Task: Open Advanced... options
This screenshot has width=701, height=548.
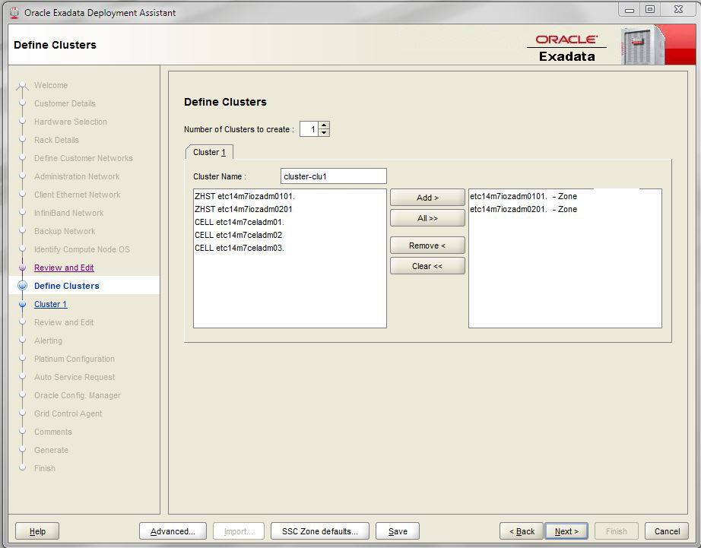Action: (x=173, y=531)
